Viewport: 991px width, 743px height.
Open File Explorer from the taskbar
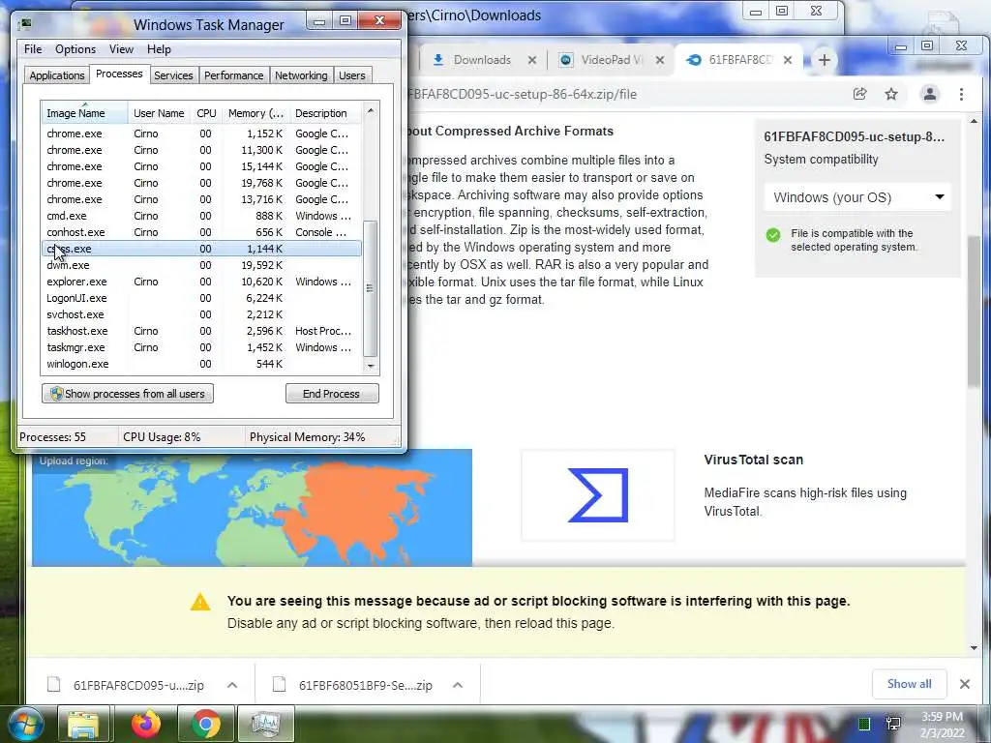click(x=83, y=724)
